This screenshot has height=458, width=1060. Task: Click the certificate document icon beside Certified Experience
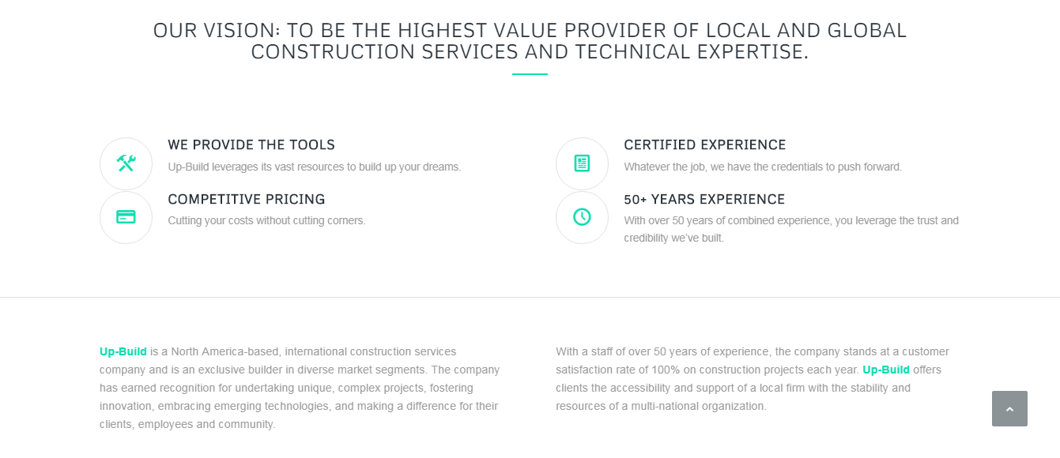(x=582, y=163)
